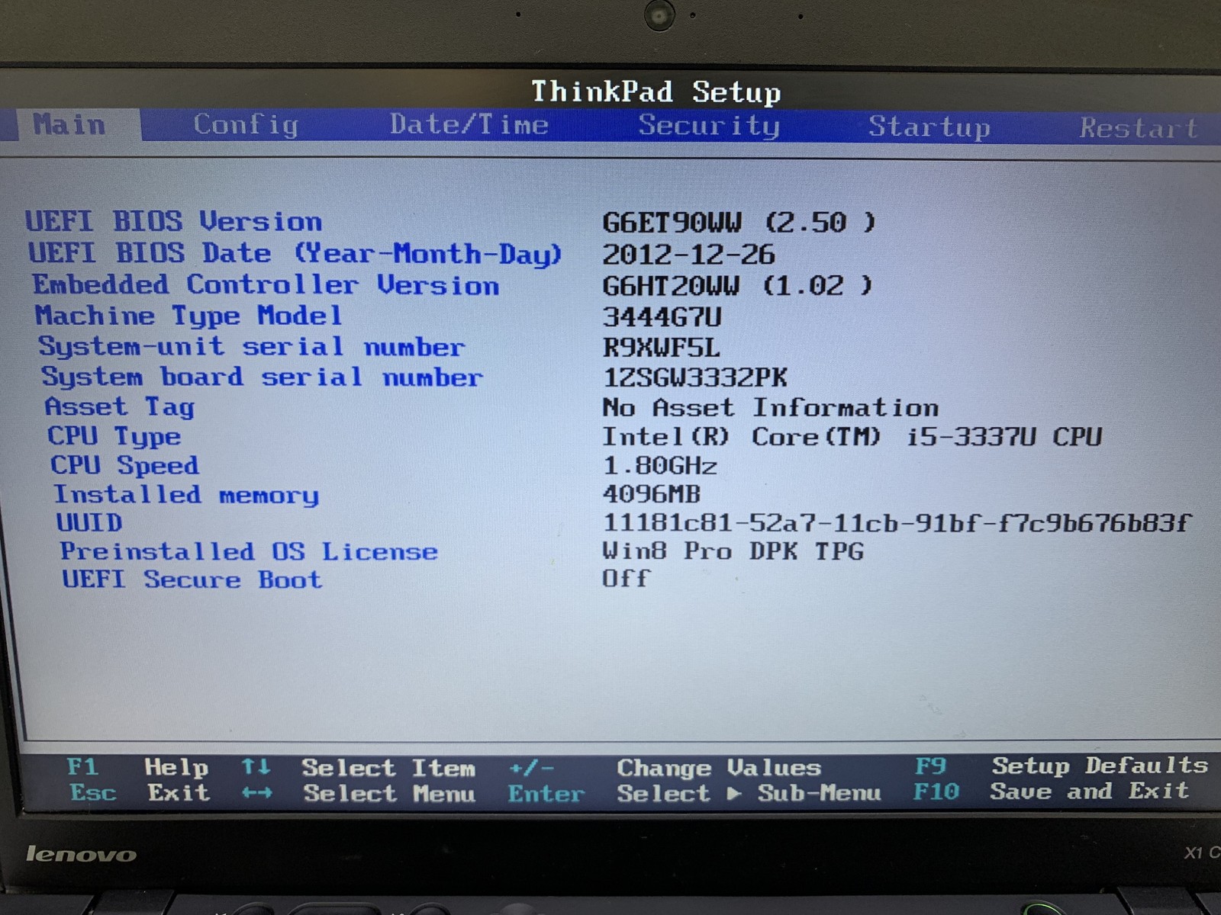Viewport: 1221px width, 915px height.
Task: Select the Asset Tag label
Action: click(120, 407)
